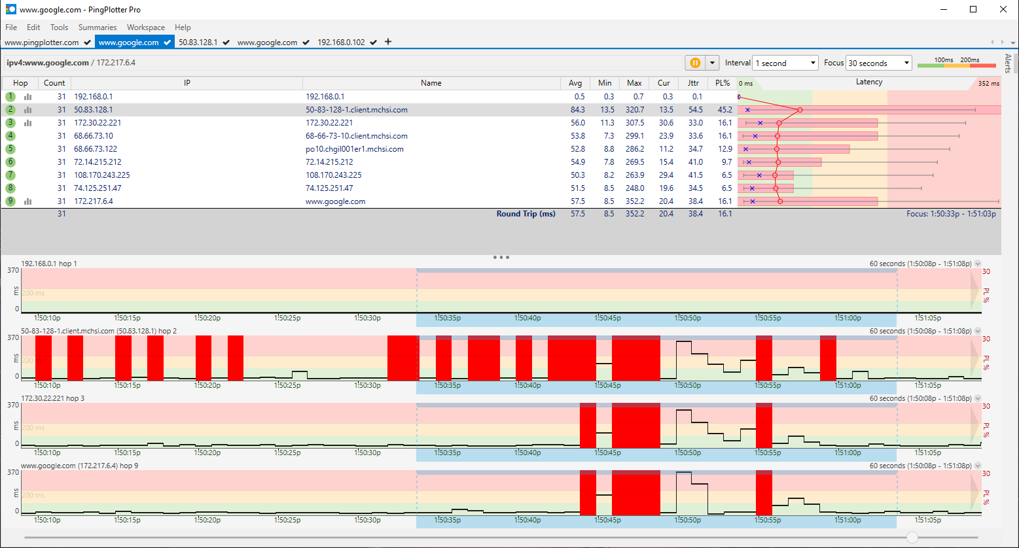Image resolution: width=1019 pixels, height=548 pixels.
Task: Click the three-dot panel splitter handle
Action: [x=501, y=257]
